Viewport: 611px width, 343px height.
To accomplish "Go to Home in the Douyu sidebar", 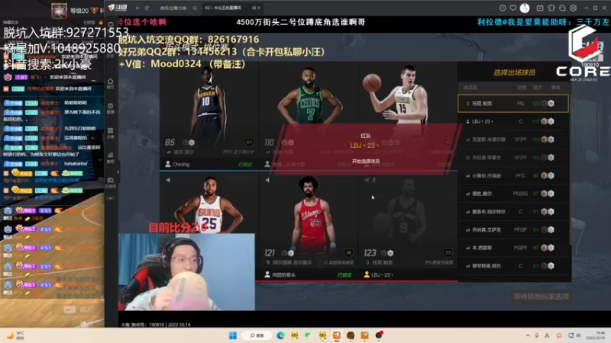I will click(x=111, y=83).
